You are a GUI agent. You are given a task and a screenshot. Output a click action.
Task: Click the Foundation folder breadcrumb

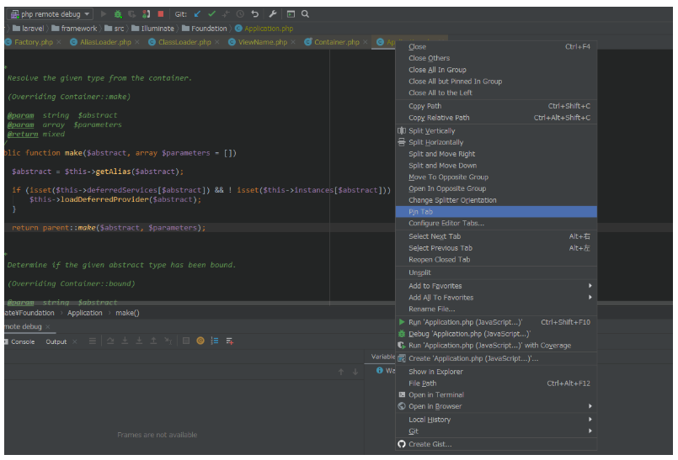point(205,28)
